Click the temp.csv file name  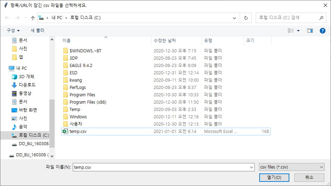click(78, 132)
